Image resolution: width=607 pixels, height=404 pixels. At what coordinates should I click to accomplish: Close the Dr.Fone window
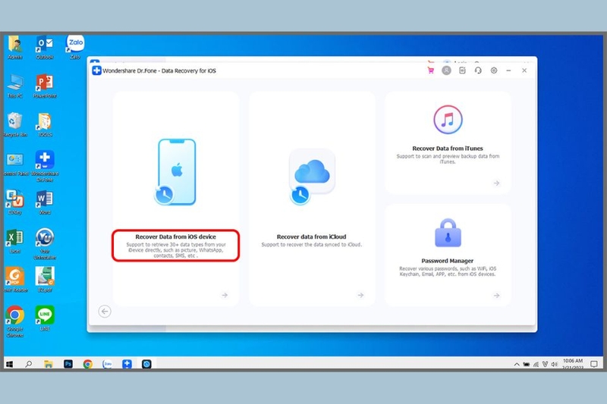point(524,70)
